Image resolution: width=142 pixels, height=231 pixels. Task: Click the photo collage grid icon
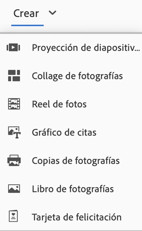click(x=14, y=76)
